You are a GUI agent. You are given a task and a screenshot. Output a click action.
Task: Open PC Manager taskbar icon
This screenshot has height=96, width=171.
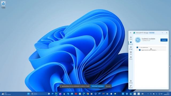[56, 94]
